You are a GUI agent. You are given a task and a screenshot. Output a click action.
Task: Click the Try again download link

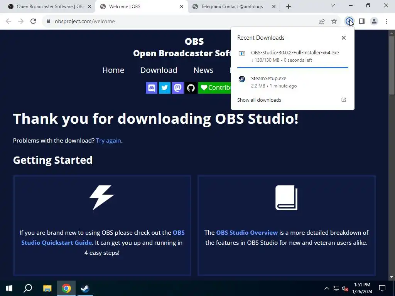108,141
